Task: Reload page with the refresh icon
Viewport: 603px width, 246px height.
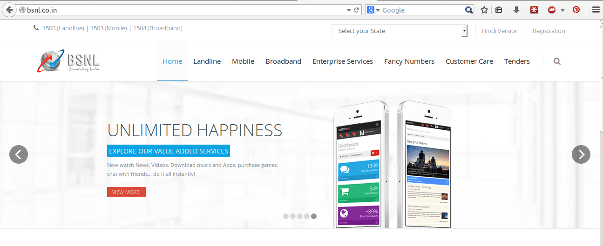Action: click(357, 10)
